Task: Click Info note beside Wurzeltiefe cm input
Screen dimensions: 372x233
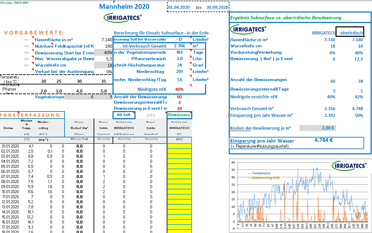Action: coord(27,65)
